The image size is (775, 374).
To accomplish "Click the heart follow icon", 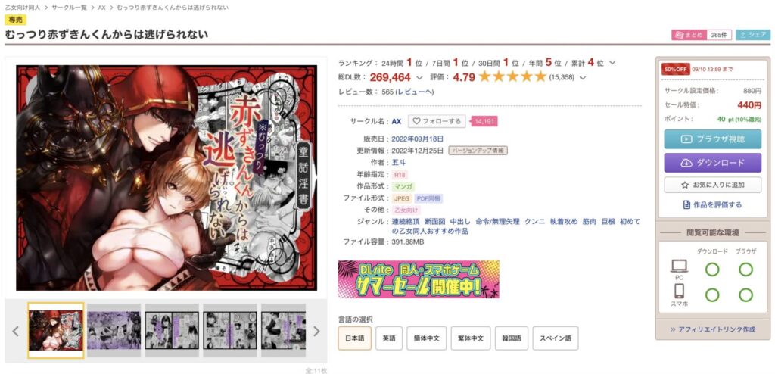I will point(416,121).
